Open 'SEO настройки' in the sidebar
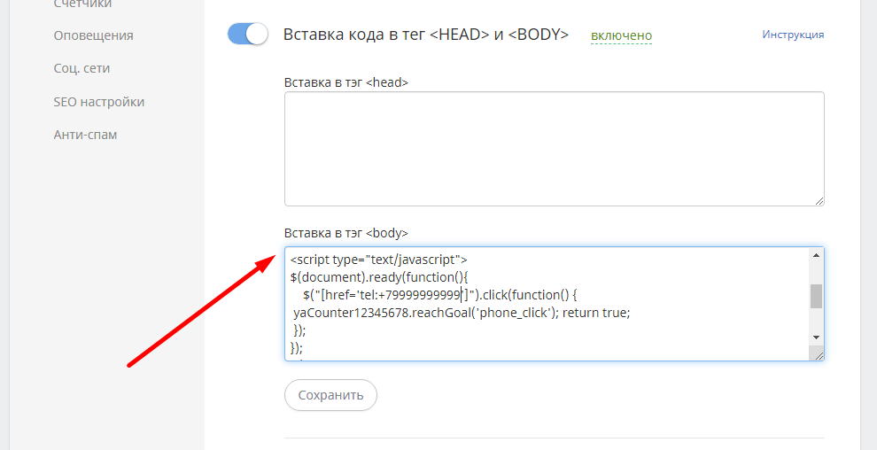Screen dimensions: 877x450 [98, 102]
